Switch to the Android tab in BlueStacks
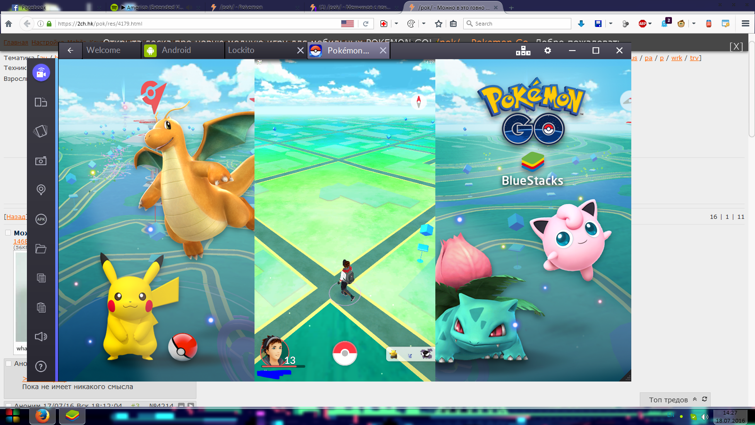Screen dimensions: 755x425 [x=183, y=50]
